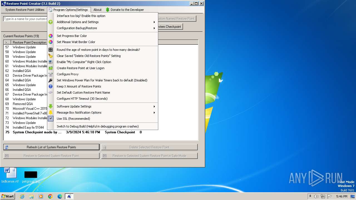Viewport: 356px width, 200px height.
Task: Click the calculator icon beside Round the age
Action: coord(51,50)
